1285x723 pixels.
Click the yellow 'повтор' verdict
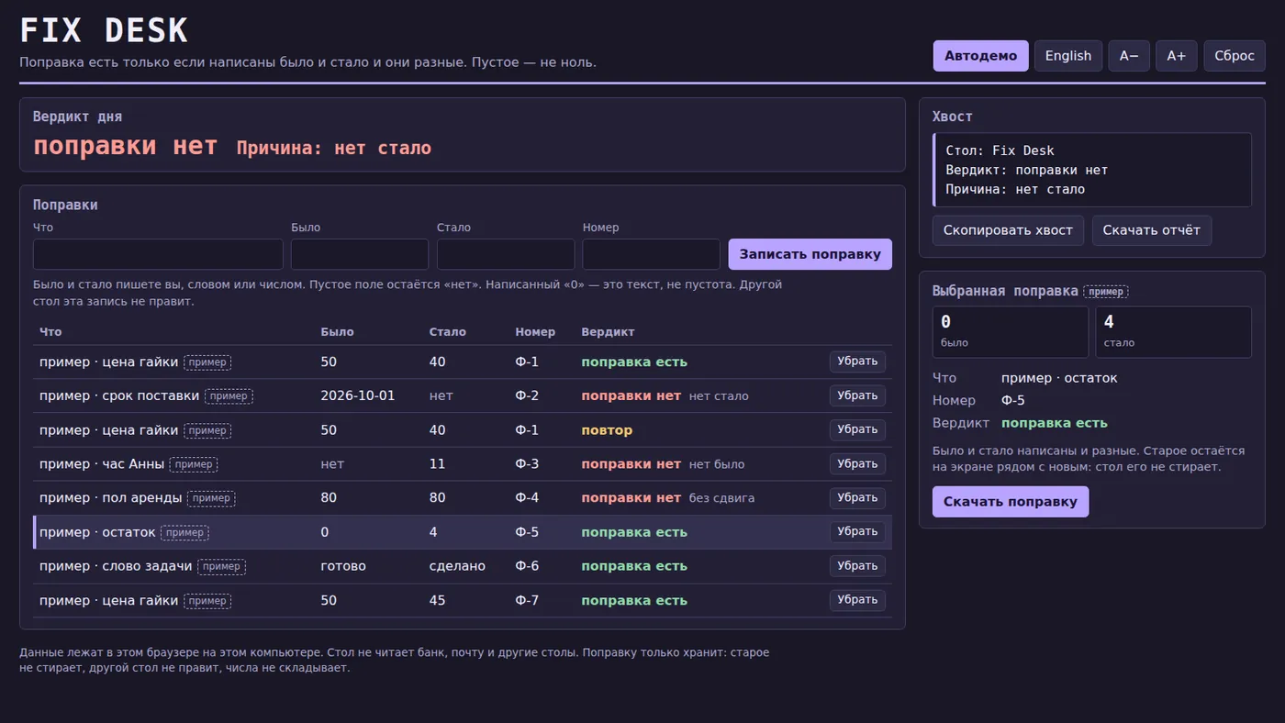[607, 430]
